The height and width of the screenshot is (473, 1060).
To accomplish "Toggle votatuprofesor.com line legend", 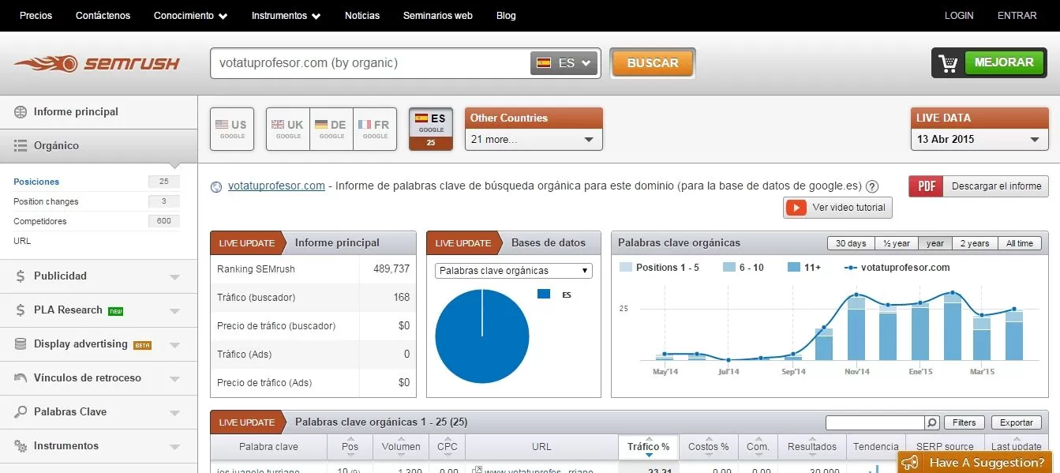I will point(897,268).
